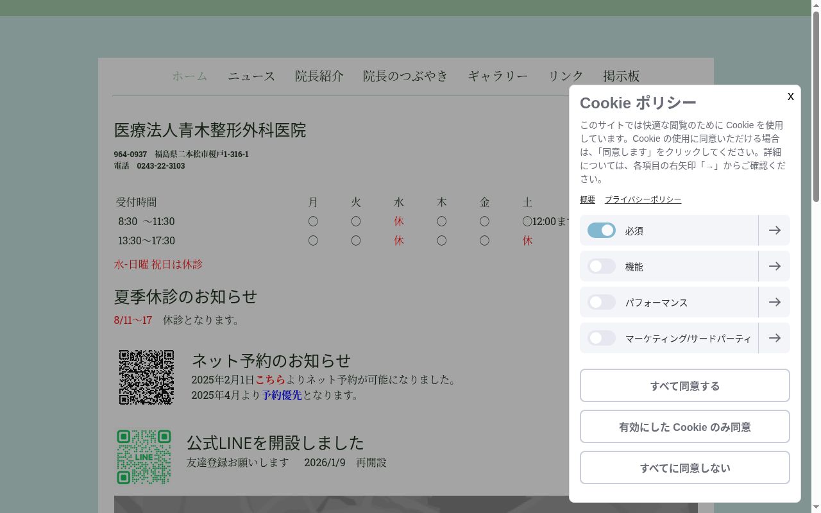
Task: Click the すべてに同意しない button
Action: [685, 467]
